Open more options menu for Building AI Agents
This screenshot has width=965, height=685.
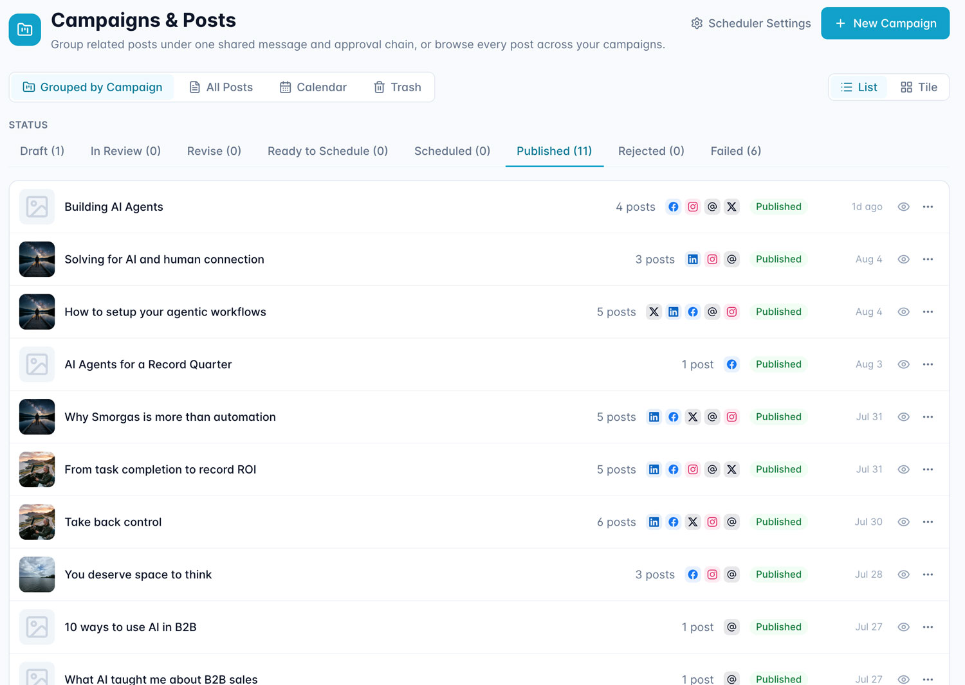click(928, 207)
